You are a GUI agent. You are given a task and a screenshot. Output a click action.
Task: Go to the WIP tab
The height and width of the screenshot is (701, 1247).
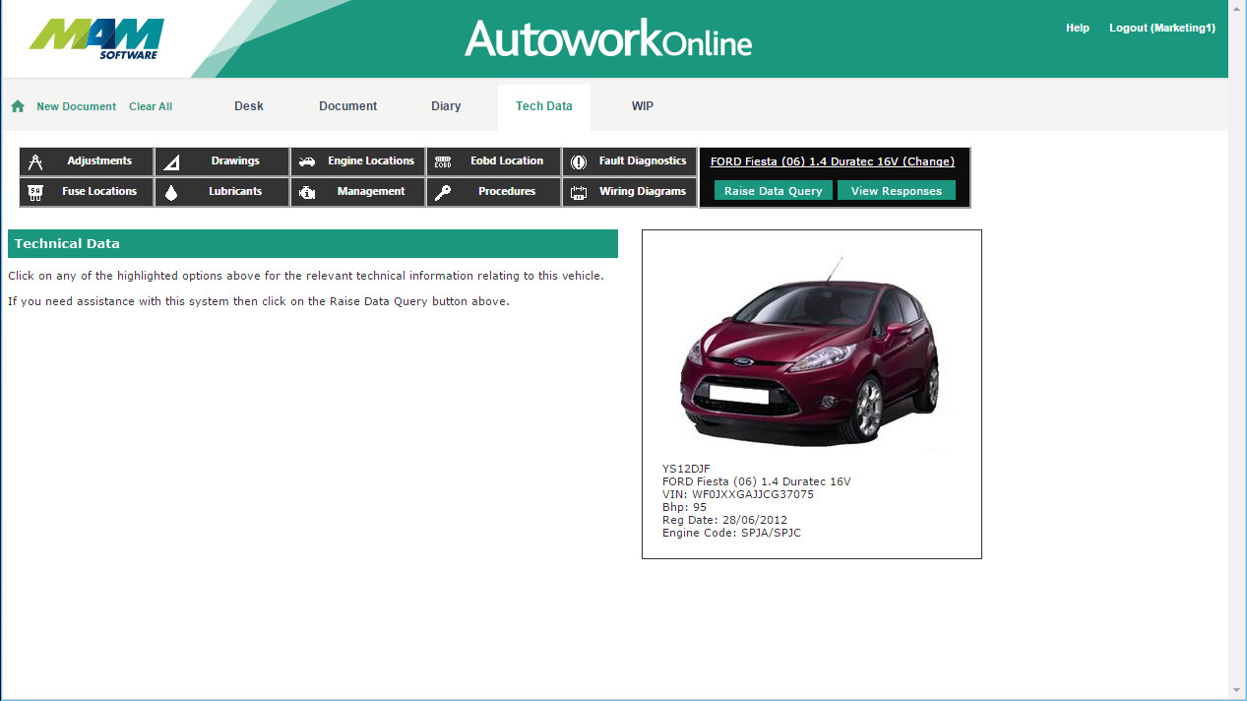click(x=642, y=106)
